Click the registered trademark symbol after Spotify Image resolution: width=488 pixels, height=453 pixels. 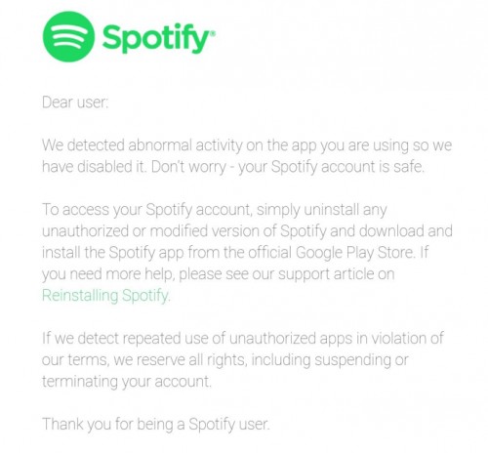[213, 33]
